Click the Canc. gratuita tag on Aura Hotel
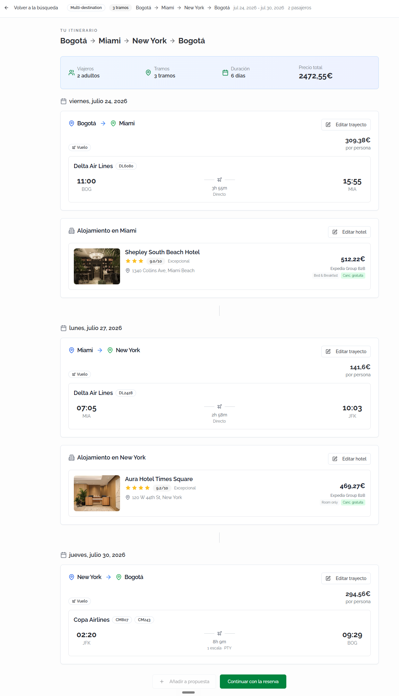Viewport: 399px width, 696px height. click(353, 503)
